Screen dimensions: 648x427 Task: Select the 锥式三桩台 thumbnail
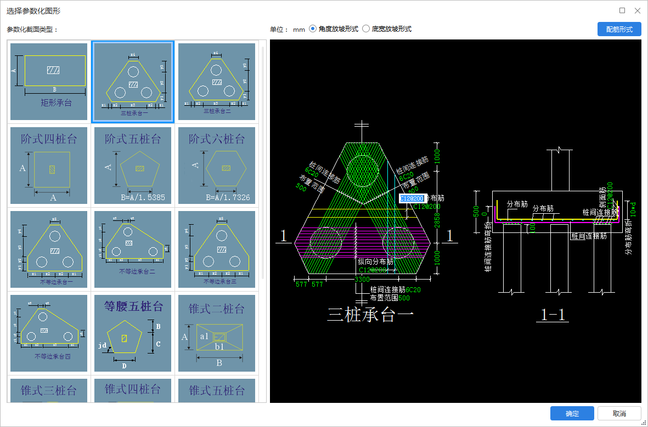point(49,390)
